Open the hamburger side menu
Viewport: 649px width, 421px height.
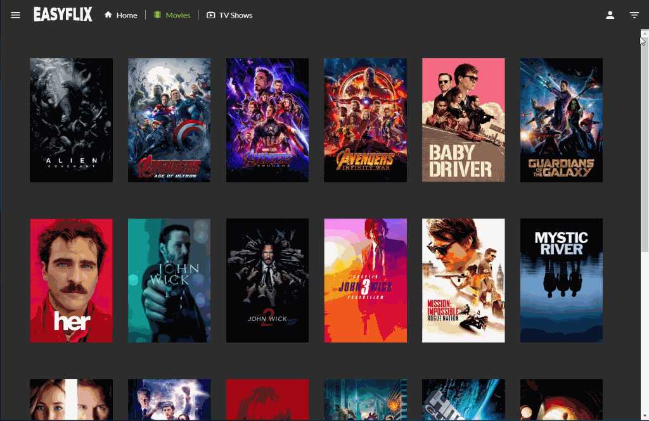point(15,15)
